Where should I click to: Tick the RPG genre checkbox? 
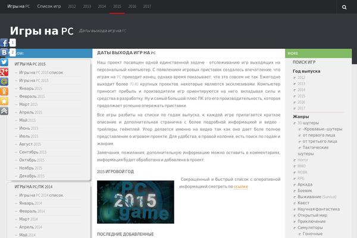click(x=295, y=178)
